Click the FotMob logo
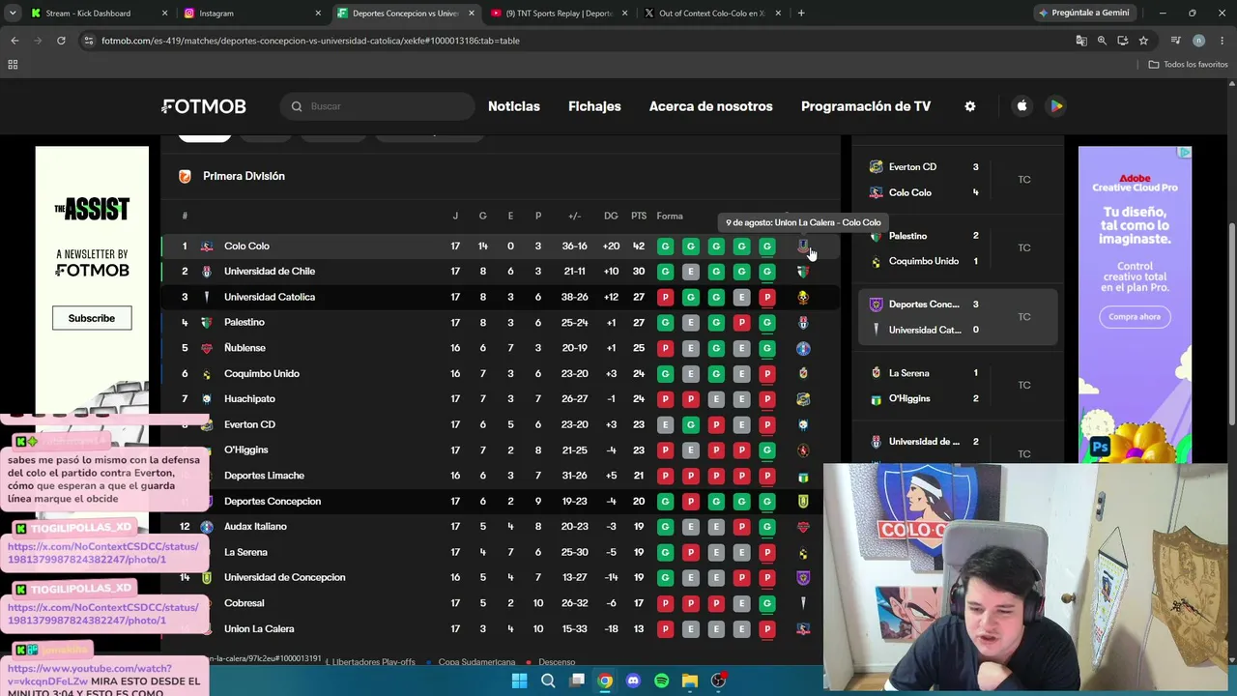This screenshot has width=1237, height=696. pyautogui.click(x=204, y=106)
